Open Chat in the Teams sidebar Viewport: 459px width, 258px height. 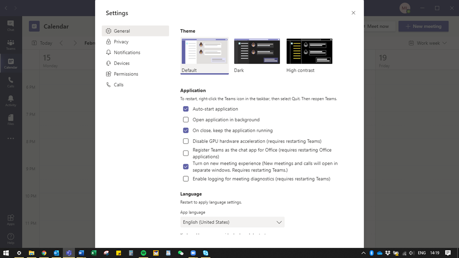point(11,25)
